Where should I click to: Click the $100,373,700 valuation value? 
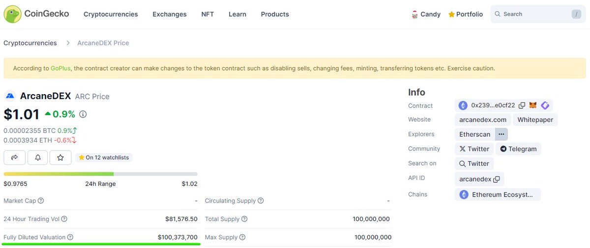[x=177, y=237]
